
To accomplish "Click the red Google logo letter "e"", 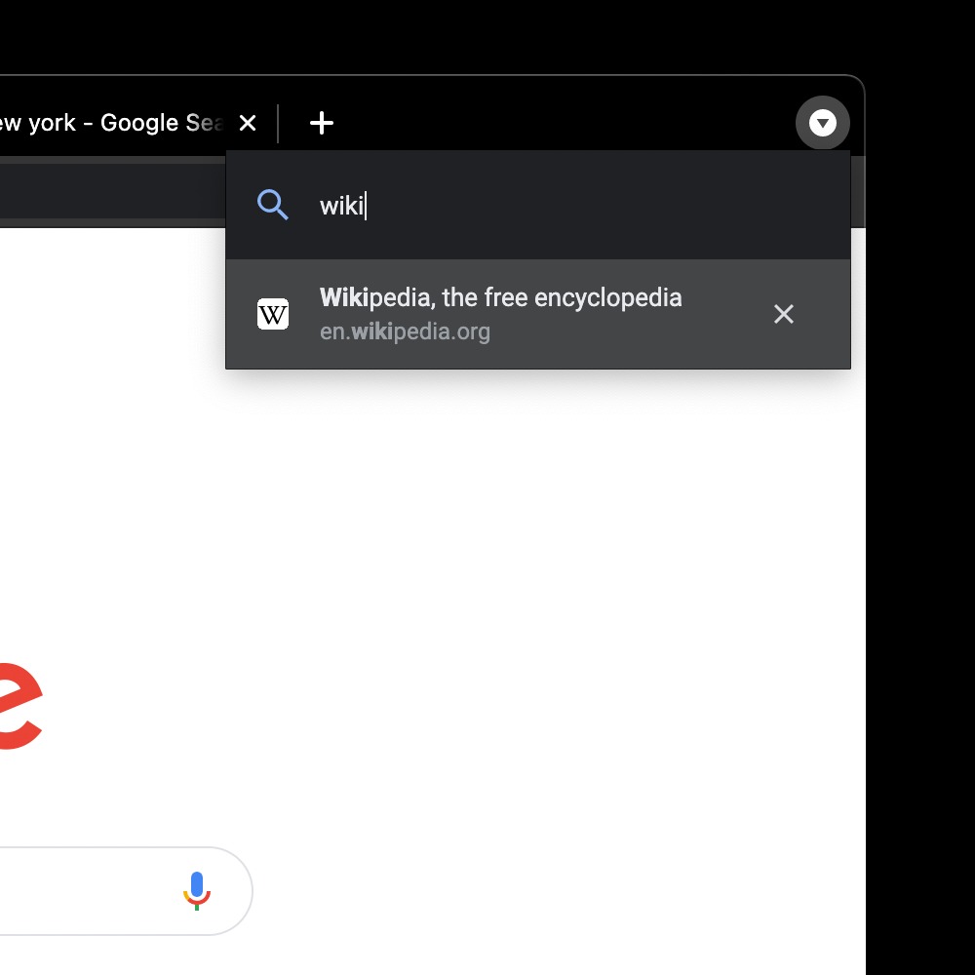I will (19, 706).
